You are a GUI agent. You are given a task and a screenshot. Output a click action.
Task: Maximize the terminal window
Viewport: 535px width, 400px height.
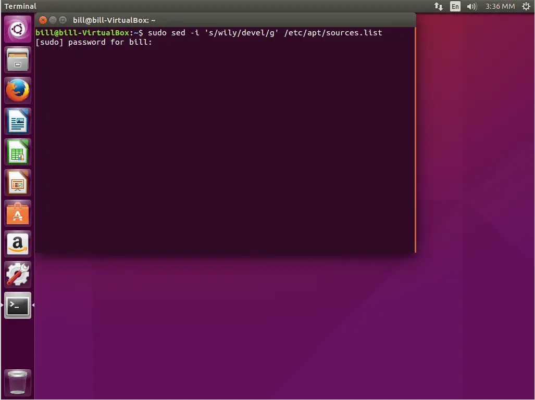(63, 20)
